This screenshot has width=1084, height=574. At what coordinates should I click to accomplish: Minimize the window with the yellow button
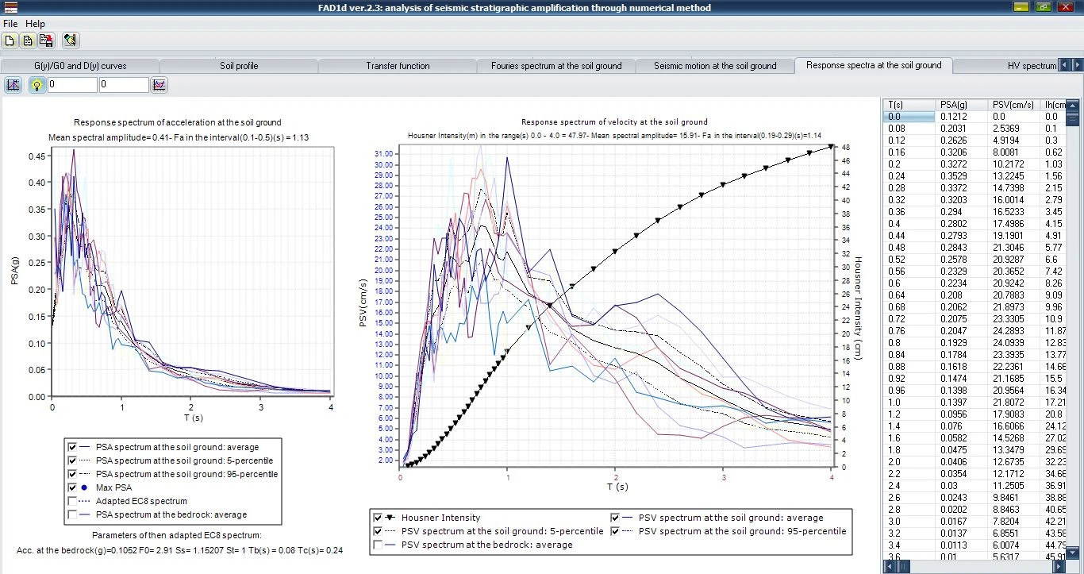(x=1022, y=7)
